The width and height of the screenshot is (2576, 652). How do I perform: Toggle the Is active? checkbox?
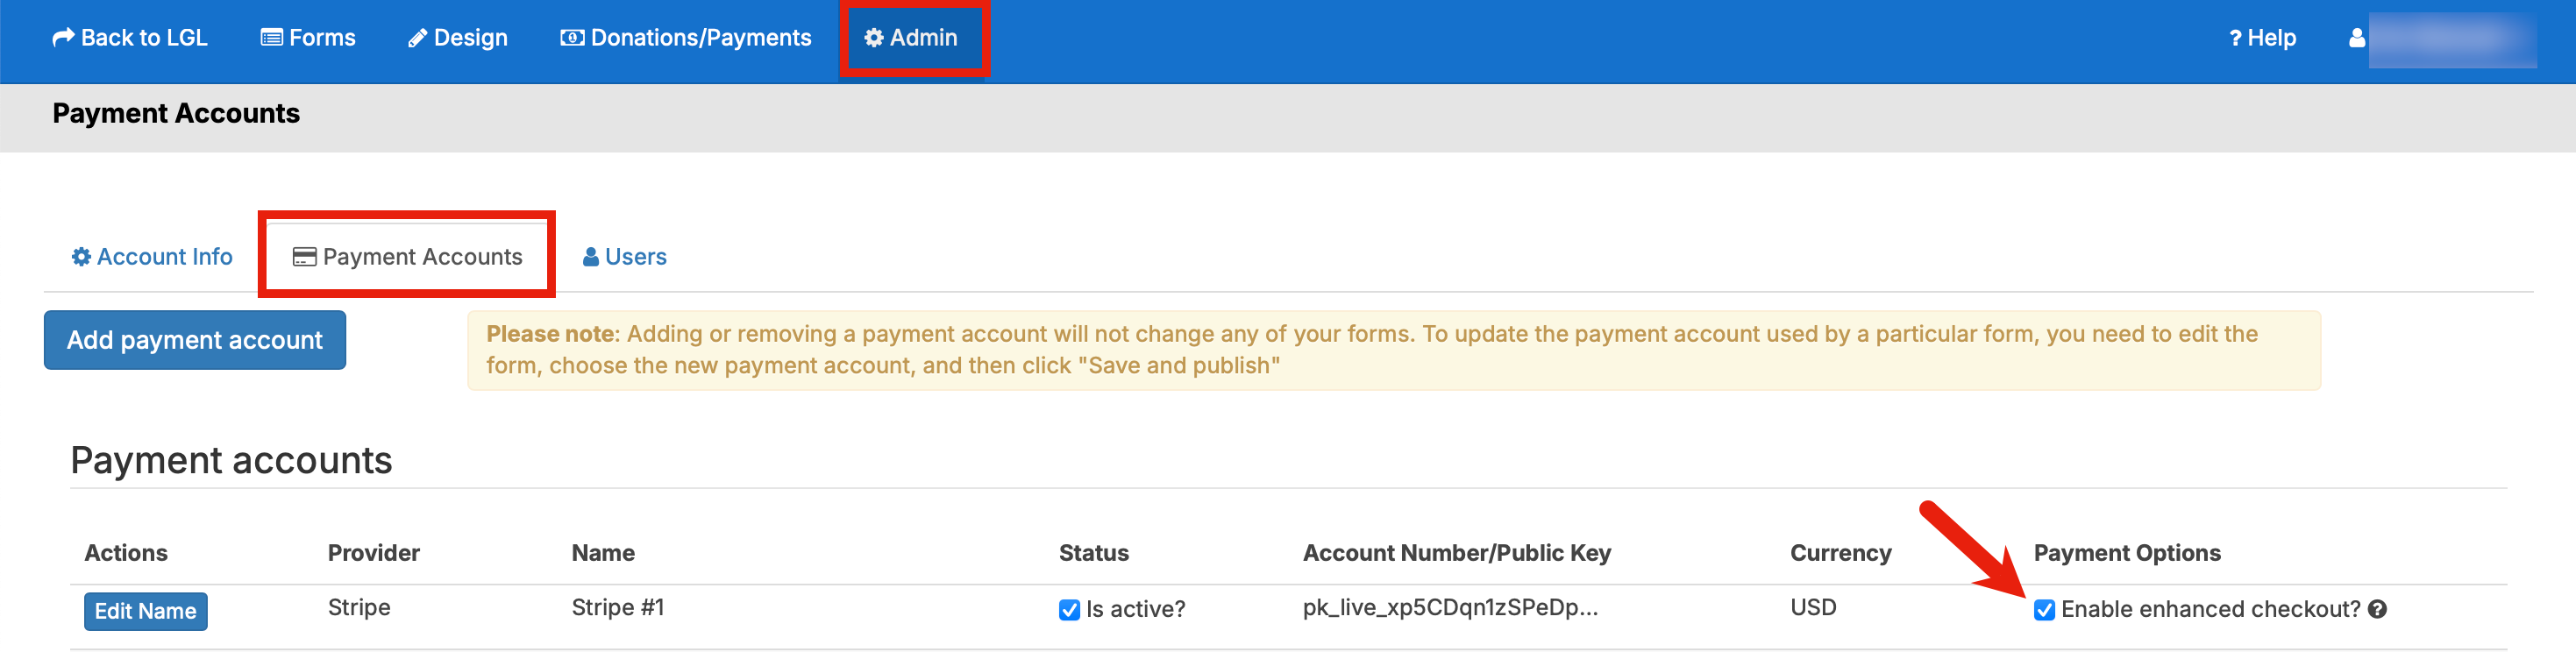[x=1069, y=610]
